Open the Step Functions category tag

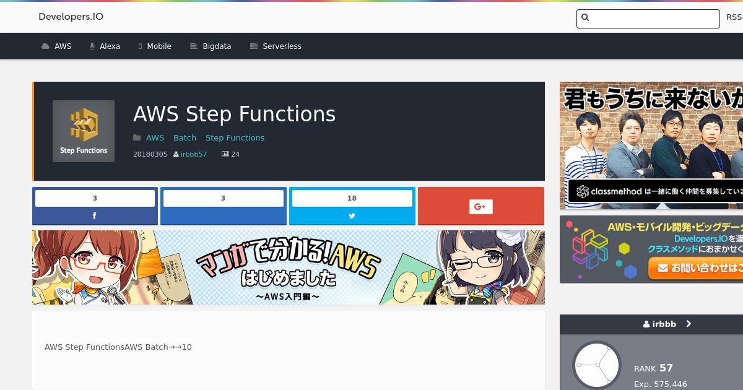pos(235,138)
